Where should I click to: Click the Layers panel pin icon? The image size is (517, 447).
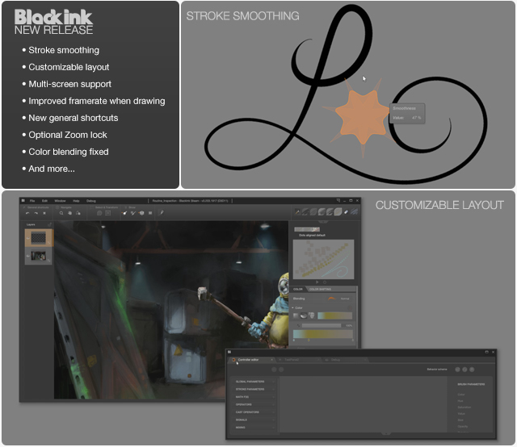[49, 224]
